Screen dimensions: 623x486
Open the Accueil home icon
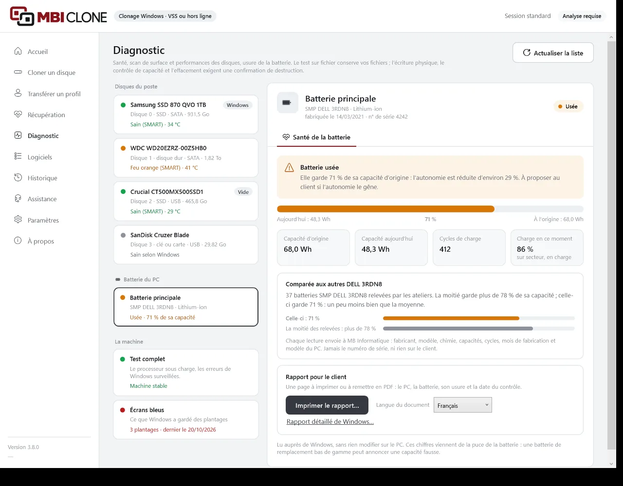point(18,51)
